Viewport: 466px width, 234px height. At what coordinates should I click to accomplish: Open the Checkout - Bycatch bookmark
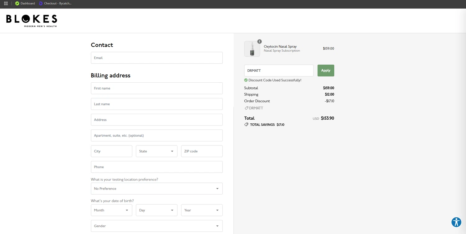[x=55, y=3]
